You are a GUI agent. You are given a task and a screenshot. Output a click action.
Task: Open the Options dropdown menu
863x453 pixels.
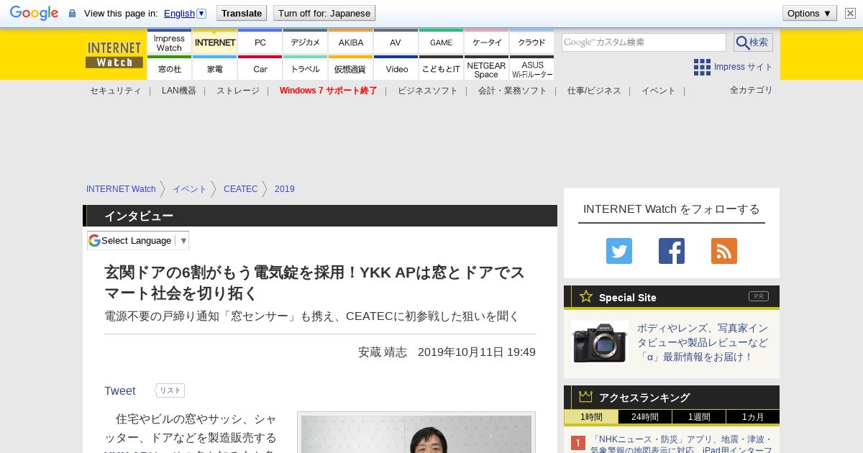(x=809, y=13)
